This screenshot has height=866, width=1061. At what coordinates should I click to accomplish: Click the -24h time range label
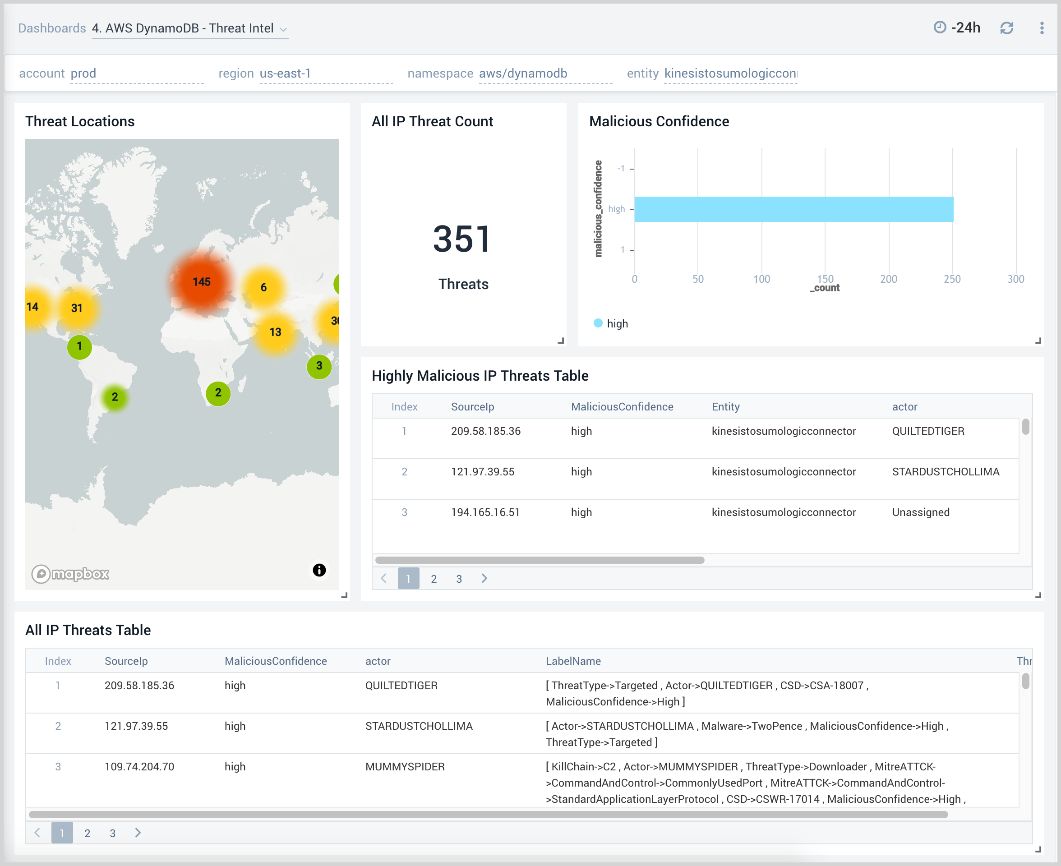point(967,28)
